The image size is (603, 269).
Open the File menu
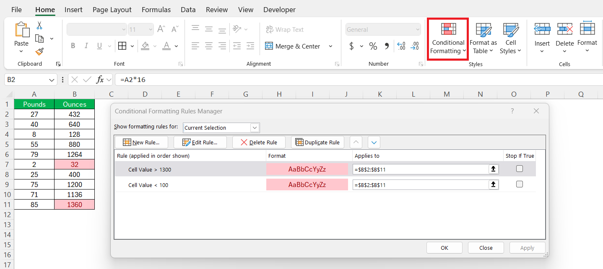[16, 9]
